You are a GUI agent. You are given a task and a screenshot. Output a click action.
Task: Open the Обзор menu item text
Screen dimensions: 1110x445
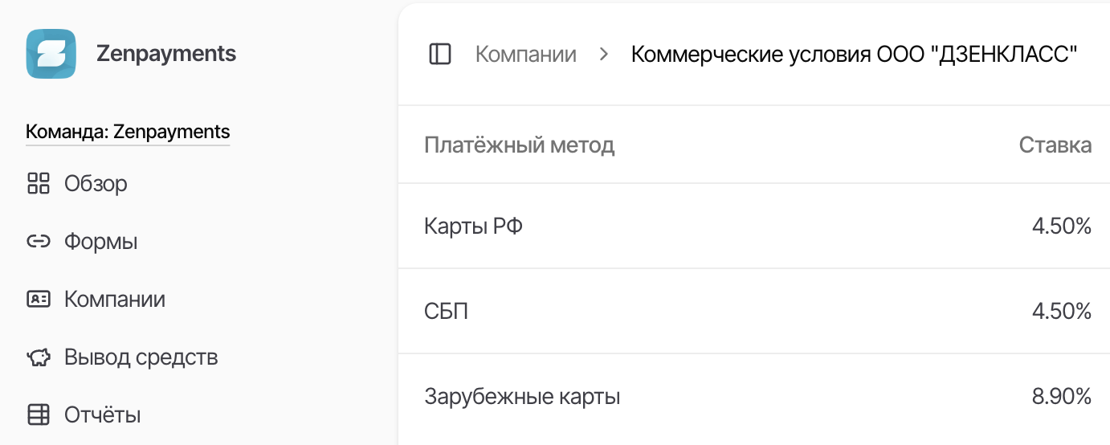tap(96, 183)
